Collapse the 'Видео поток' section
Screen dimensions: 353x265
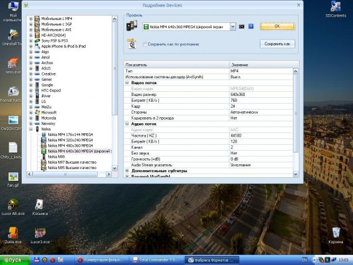(127, 82)
